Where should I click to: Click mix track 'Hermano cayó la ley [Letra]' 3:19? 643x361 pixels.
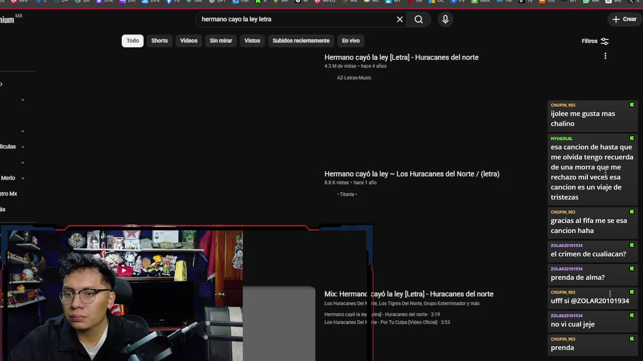pos(382,314)
